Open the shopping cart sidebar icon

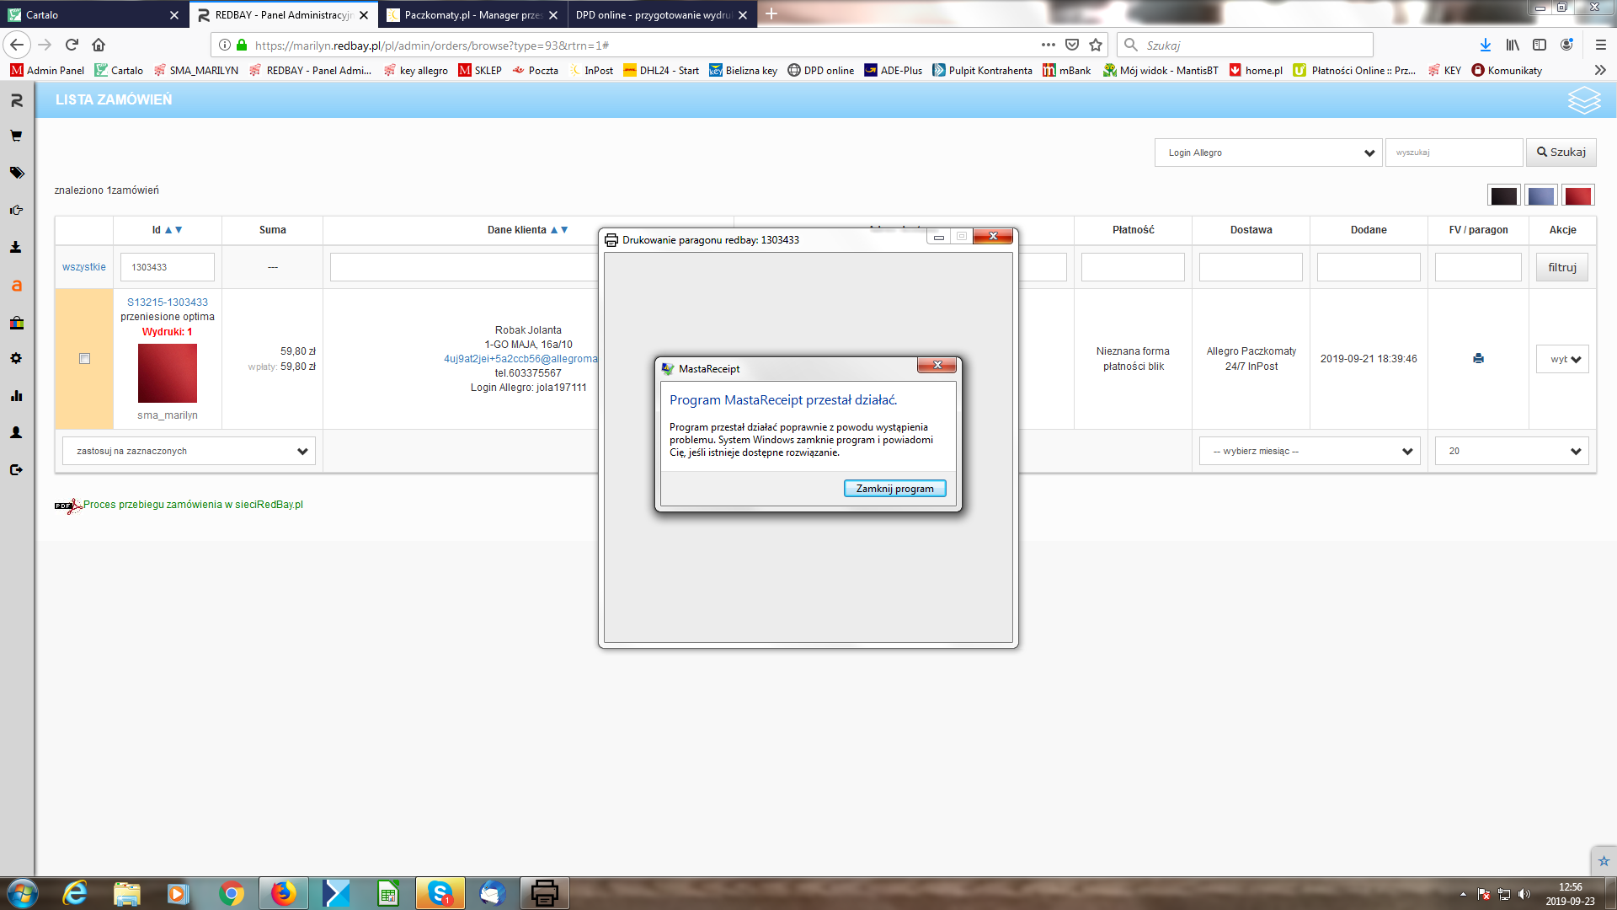tap(16, 136)
